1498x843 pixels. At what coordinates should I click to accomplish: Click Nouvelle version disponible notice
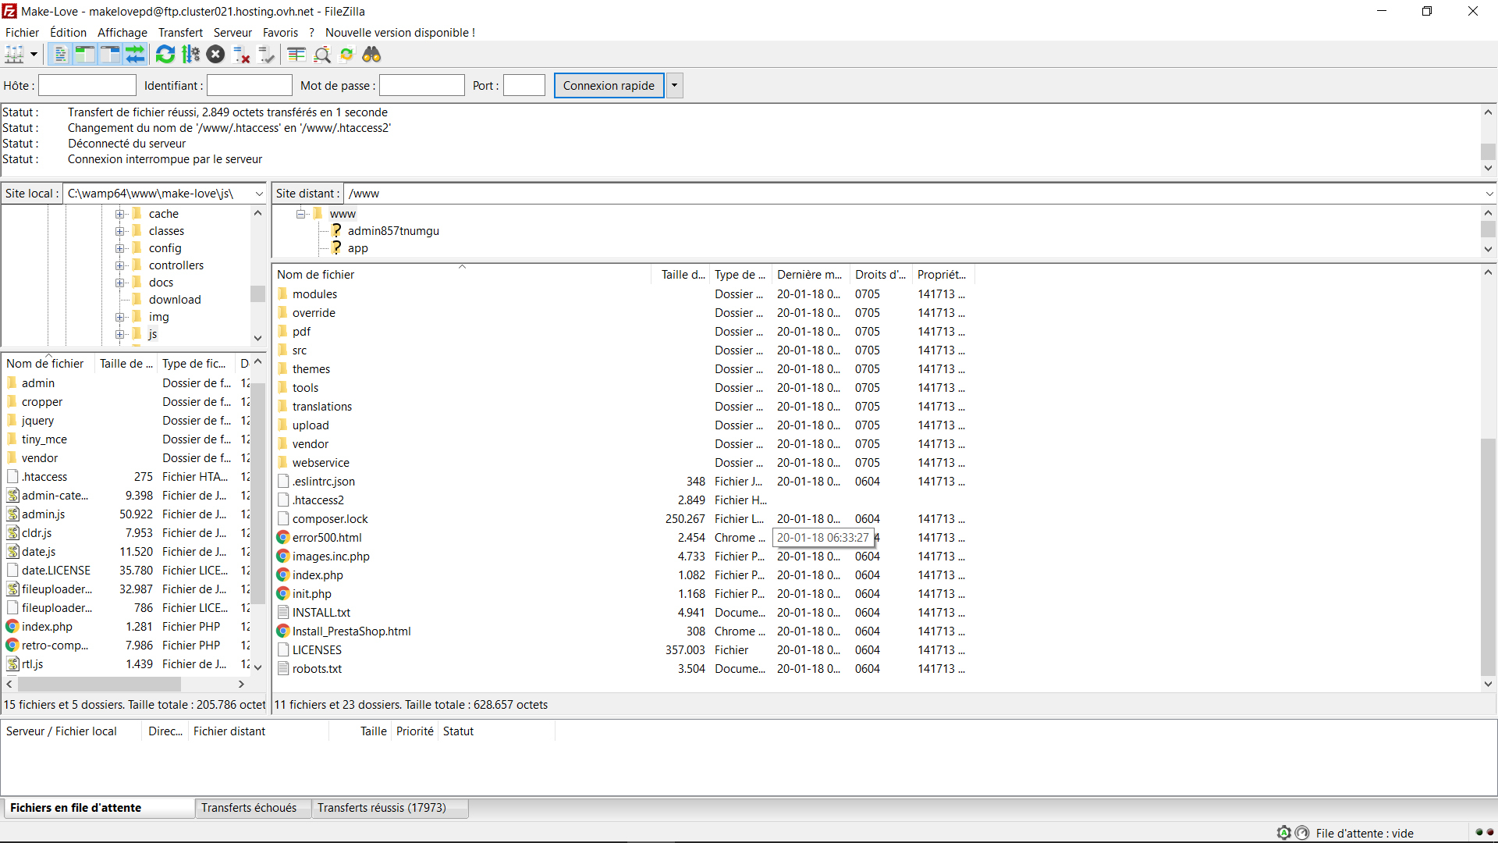[399, 33]
